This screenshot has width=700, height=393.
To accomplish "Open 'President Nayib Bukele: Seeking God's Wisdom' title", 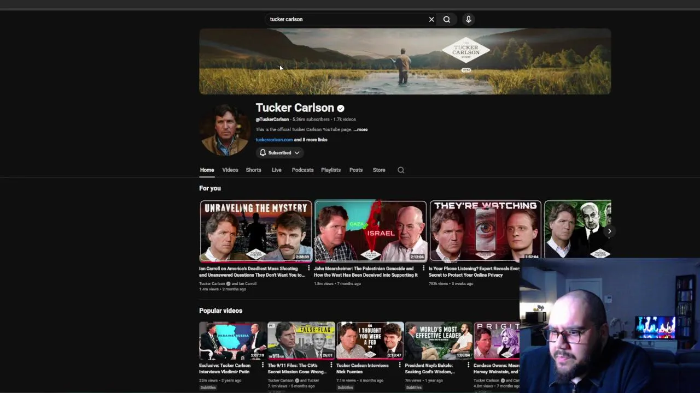I will pyautogui.click(x=430, y=368).
